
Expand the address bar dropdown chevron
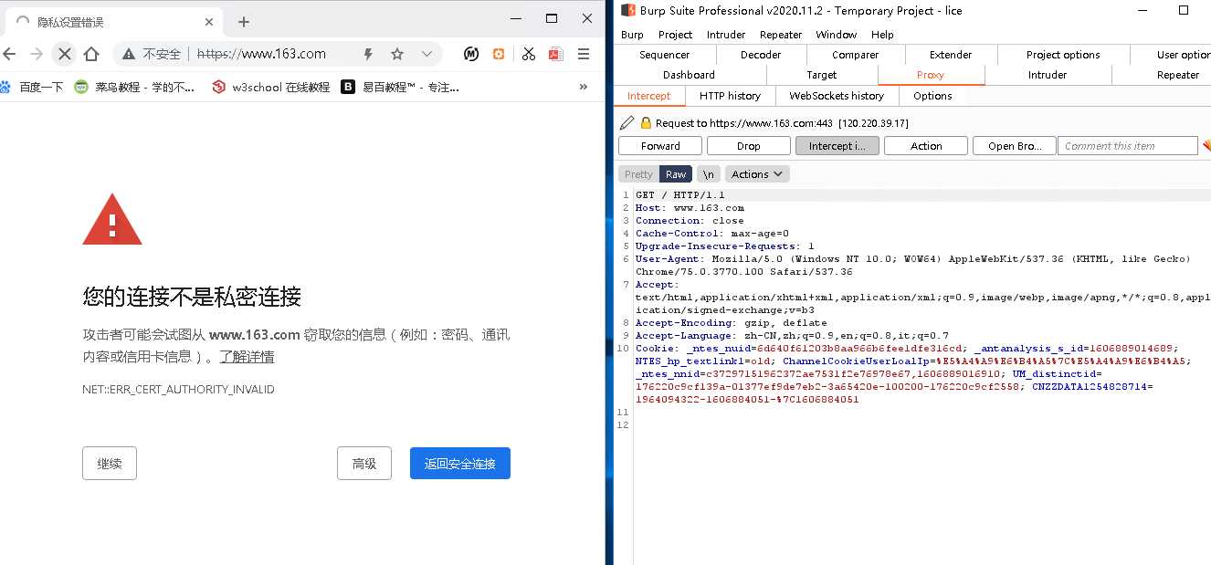pos(426,54)
